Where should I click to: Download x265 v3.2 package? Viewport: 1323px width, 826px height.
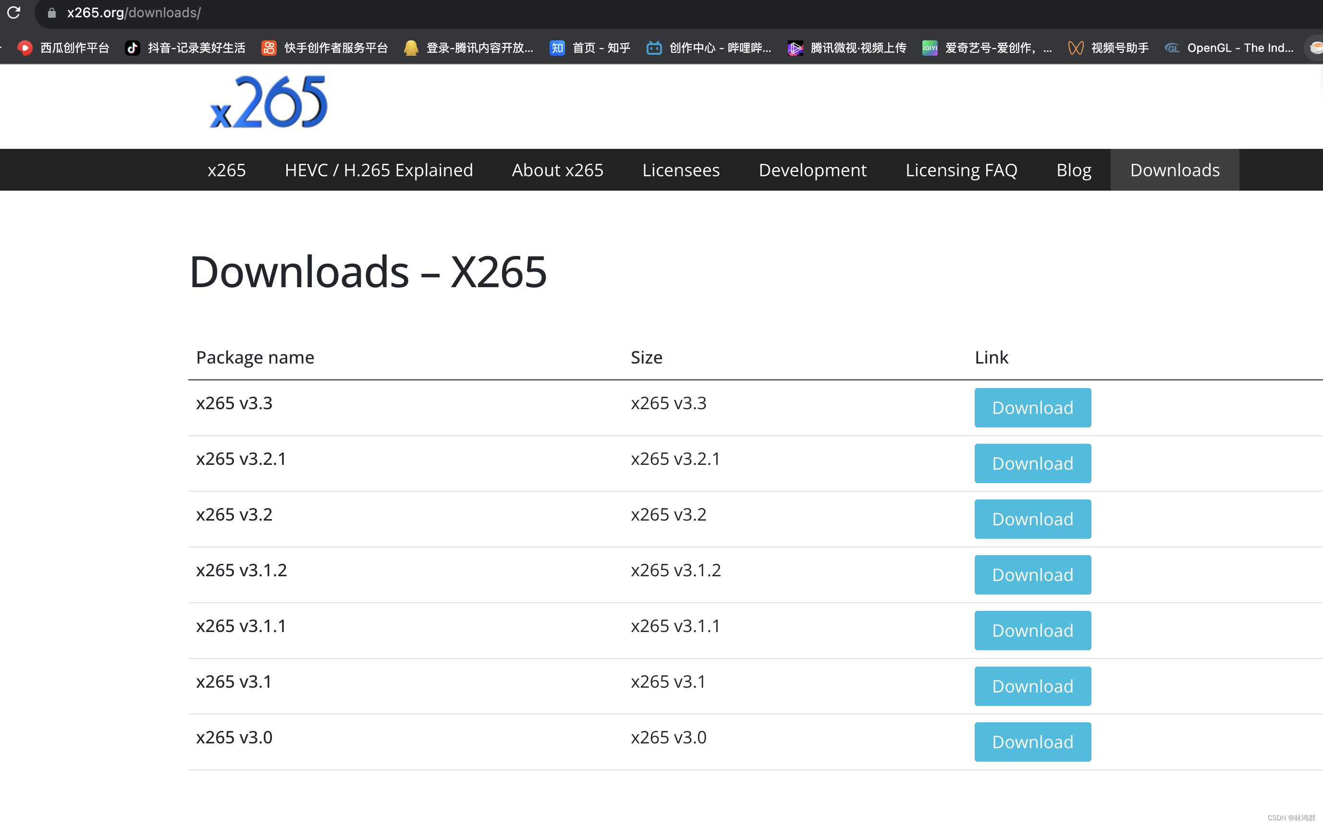click(1033, 519)
